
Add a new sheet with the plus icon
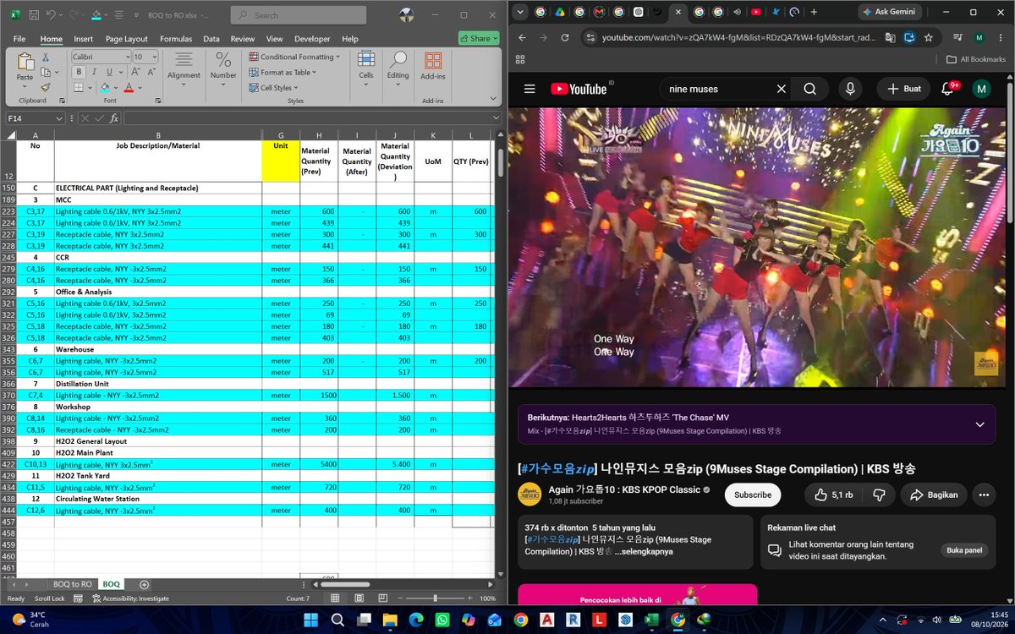144,584
